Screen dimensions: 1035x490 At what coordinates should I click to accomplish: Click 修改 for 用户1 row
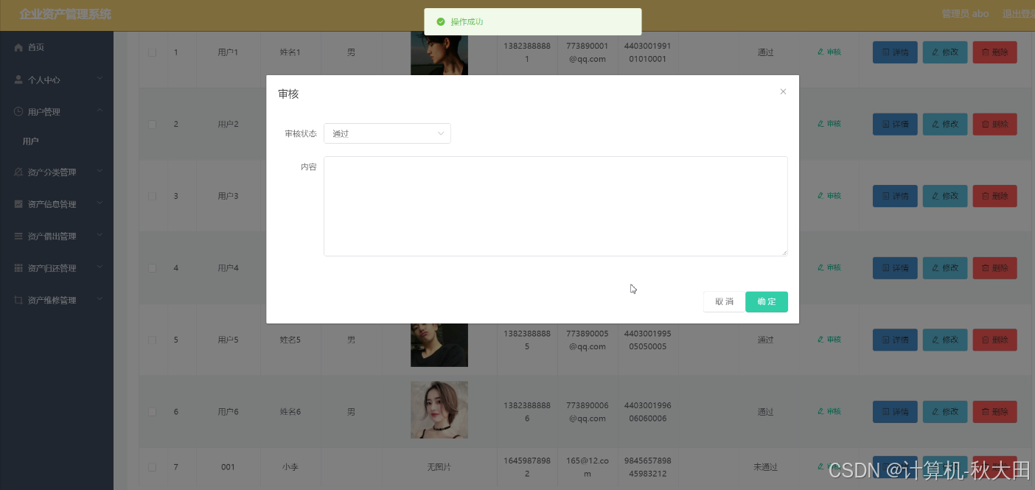pyautogui.click(x=945, y=52)
